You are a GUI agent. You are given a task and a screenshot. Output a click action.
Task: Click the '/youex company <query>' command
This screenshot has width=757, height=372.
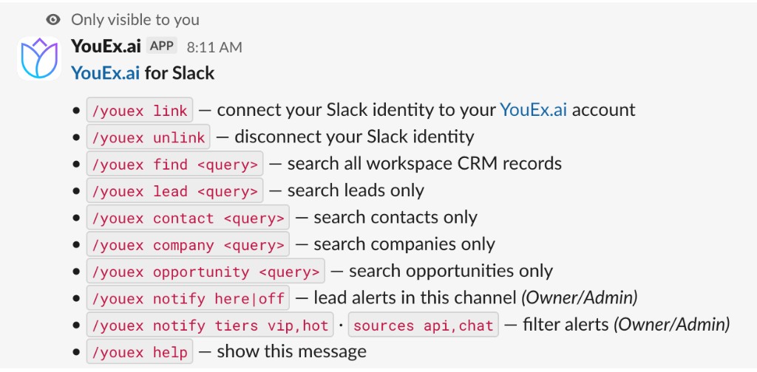pyautogui.click(x=188, y=245)
